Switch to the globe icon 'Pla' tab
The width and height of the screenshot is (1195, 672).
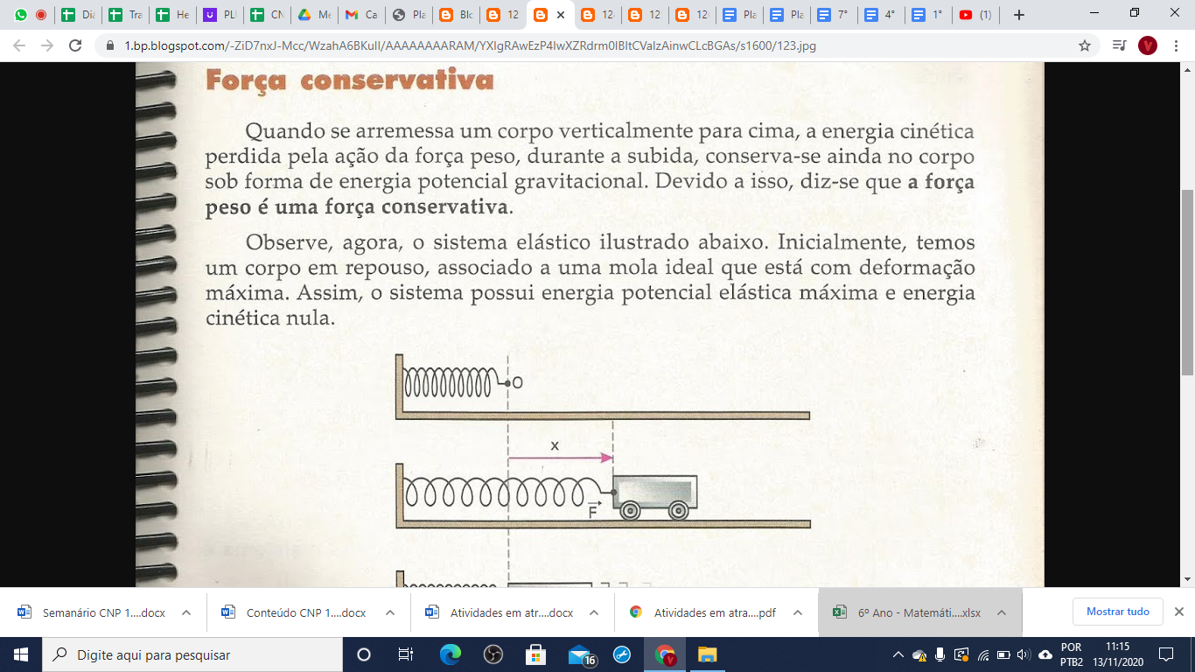click(x=409, y=15)
